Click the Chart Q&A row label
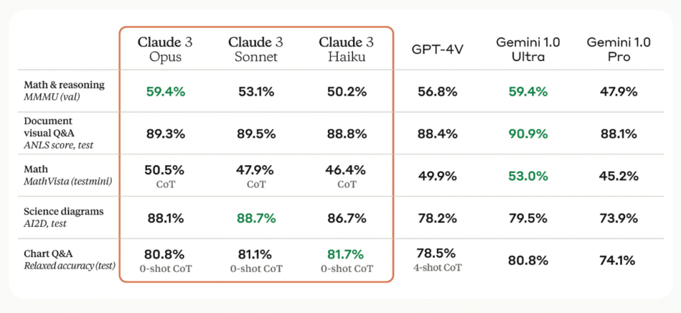The width and height of the screenshot is (681, 313). coord(69,259)
